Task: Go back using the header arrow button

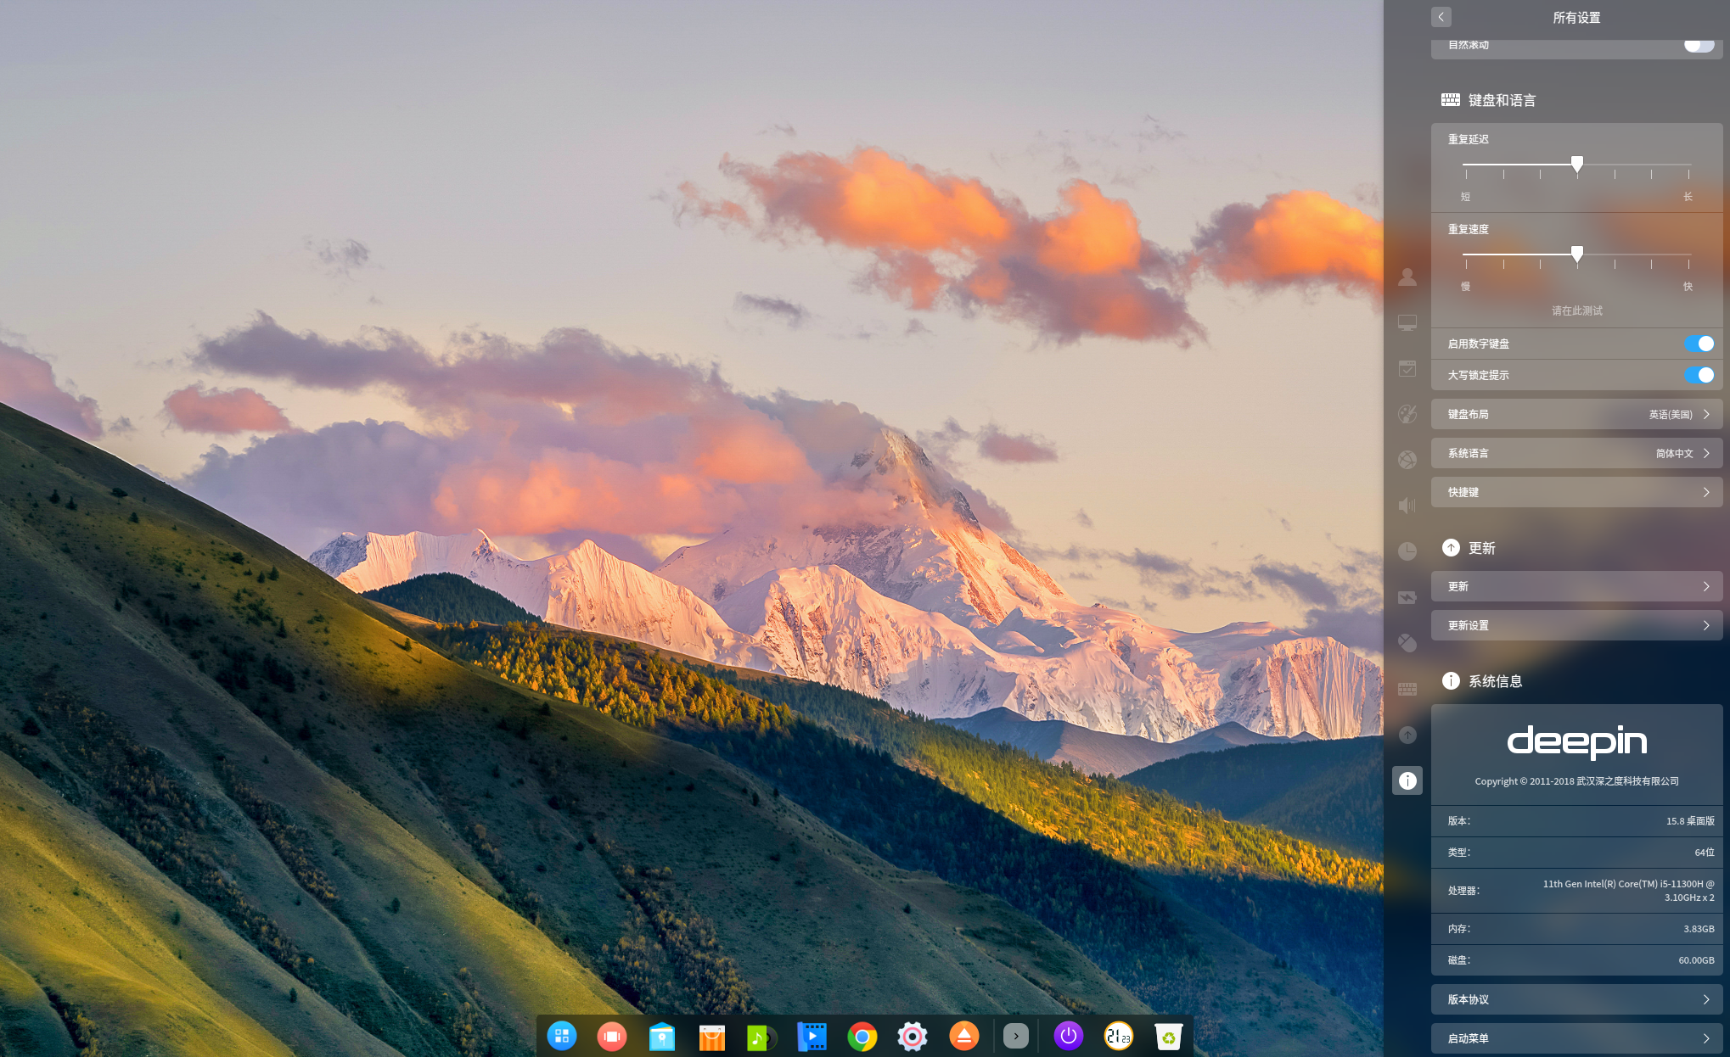Action: pyautogui.click(x=1441, y=17)
